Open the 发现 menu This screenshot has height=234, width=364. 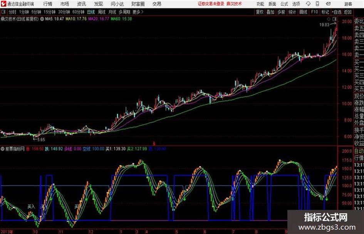coord(99,4)
